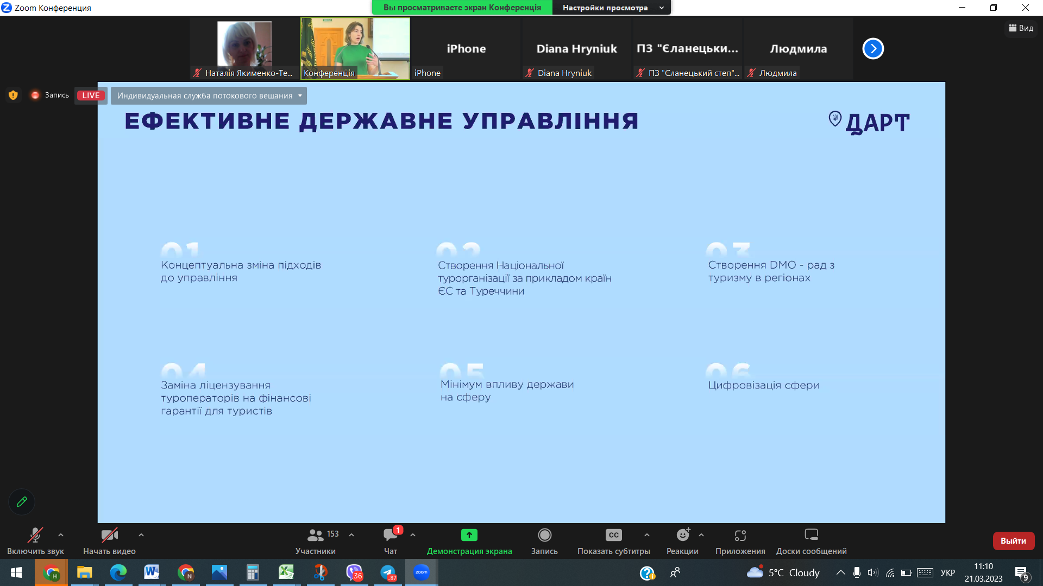Open the Chat icon with notification
Image resolution: width=1043 pixels, height=586 pixels.
pos(391,536)
